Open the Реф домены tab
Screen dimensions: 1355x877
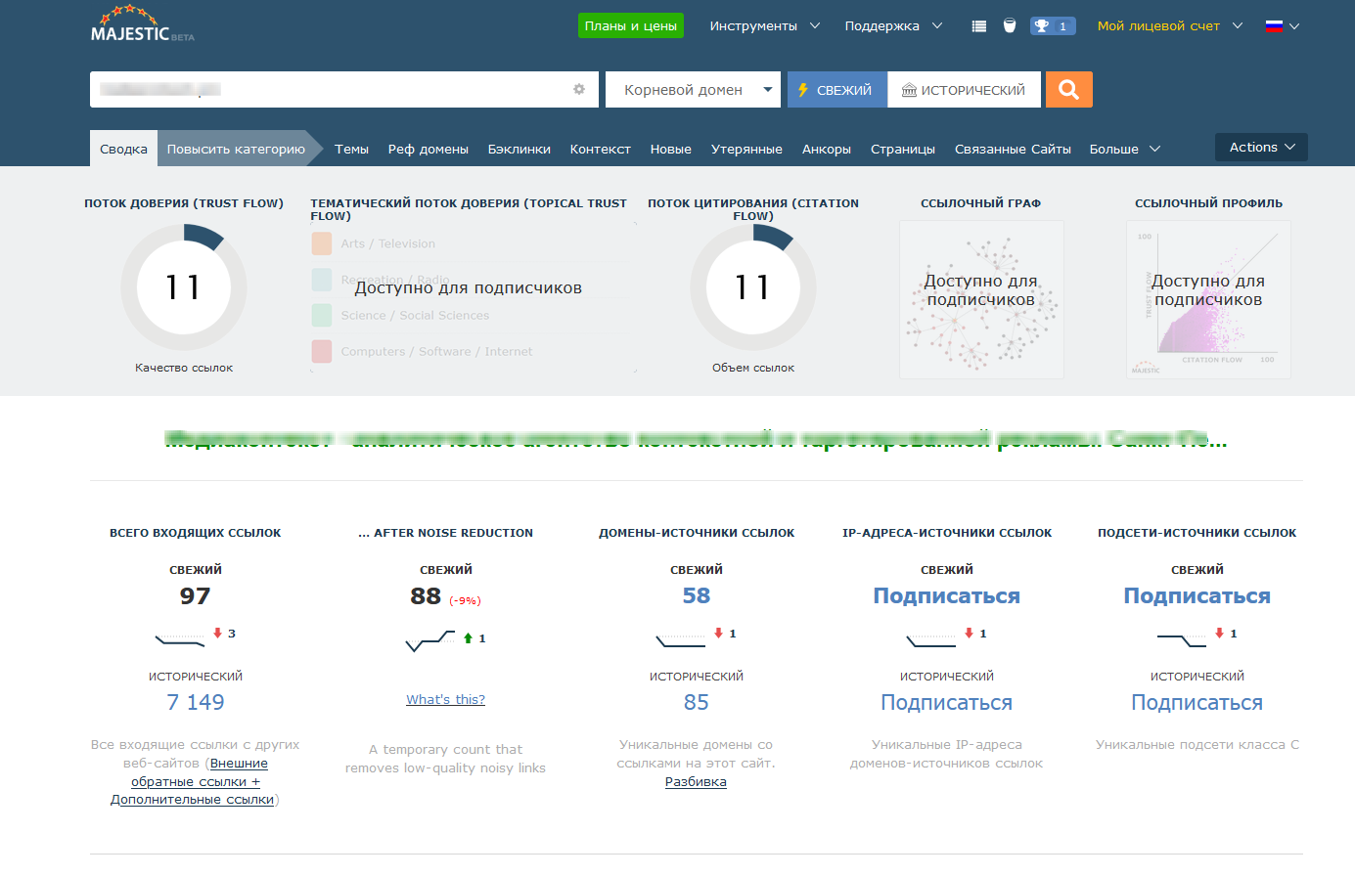point(428,149)
